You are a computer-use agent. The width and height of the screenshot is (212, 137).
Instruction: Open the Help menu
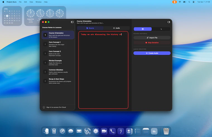pyautogui.click(x=46, y=2)
